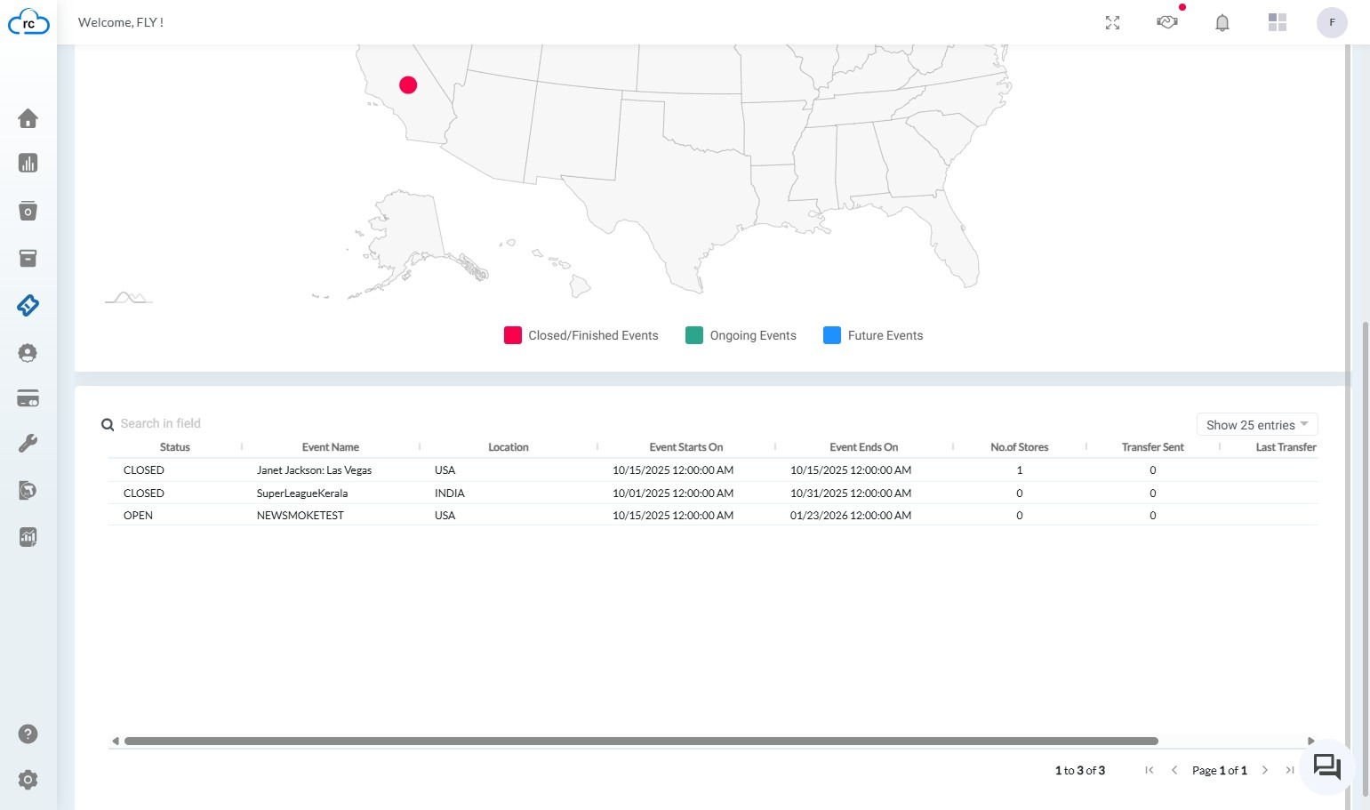Image resolution: width=1370 pixels, height=810 pixels.
Task: Go to the Home sidebar icon
Action: click(x=28, y=118)
